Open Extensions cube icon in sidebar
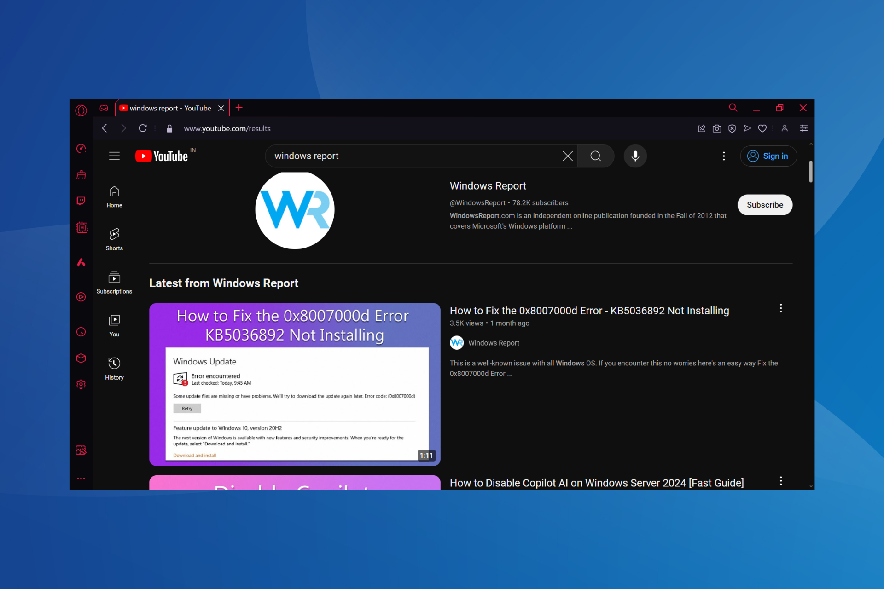The width and height of the screenshot is (884, 589). pos(81,358)
